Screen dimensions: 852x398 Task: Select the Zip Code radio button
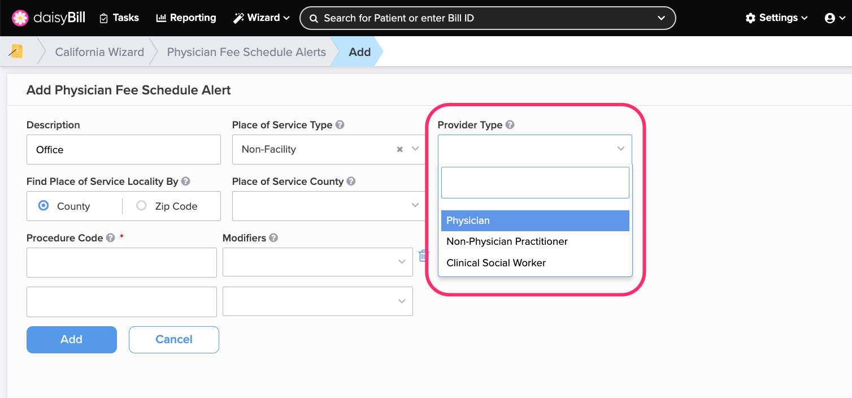click(x=141, y=206)
